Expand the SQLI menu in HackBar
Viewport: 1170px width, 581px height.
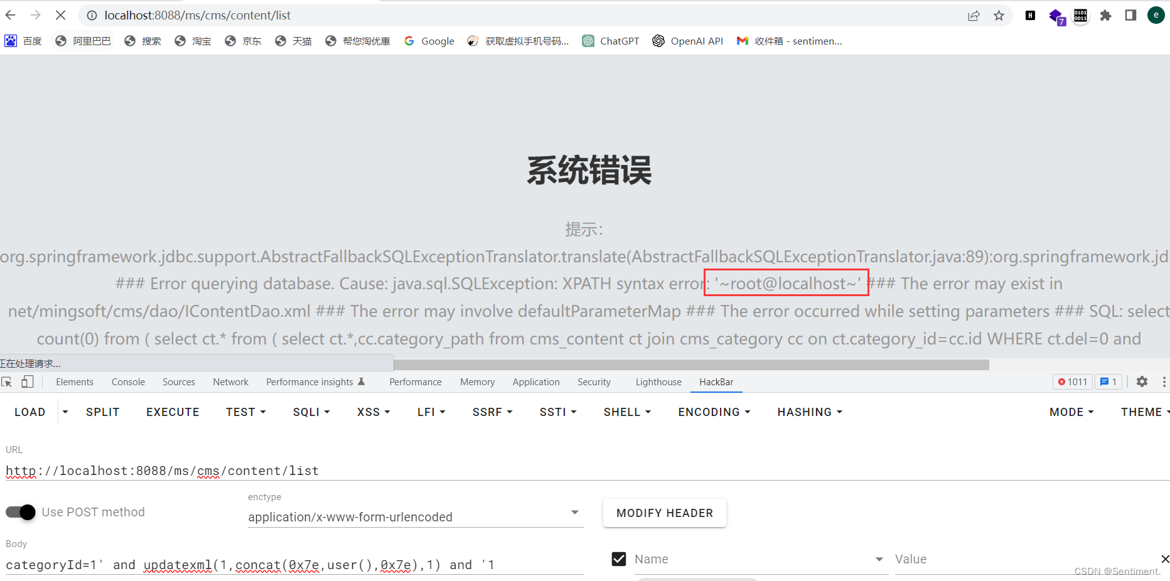[x=311, y=412]
